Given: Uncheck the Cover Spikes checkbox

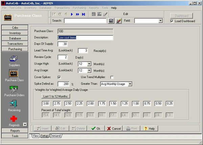Looking at the screenshot, I should [60, 77].
